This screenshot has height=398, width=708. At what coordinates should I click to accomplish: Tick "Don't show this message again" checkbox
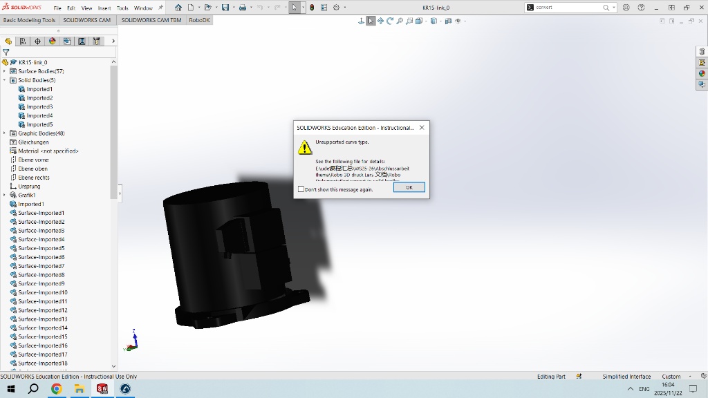pyautogui.click(x=301, y=189)
